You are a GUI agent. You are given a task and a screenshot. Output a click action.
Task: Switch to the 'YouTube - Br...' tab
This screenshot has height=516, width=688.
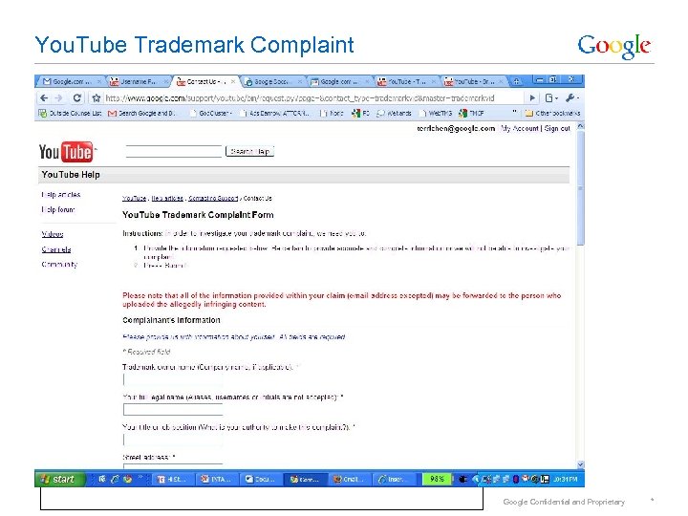pyautogui.click(x=473, y=81)
